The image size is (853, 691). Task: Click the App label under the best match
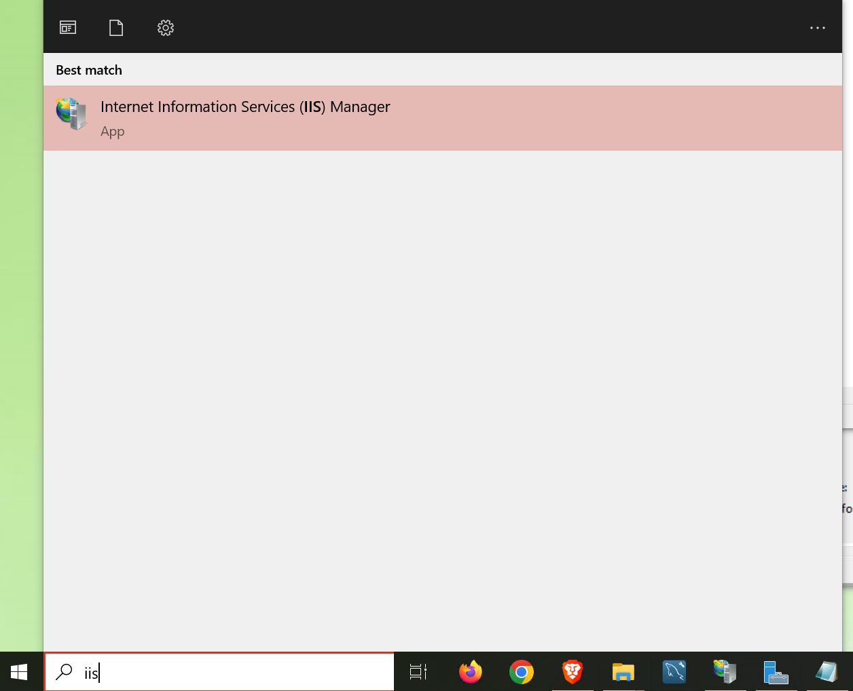click(112, 131)
